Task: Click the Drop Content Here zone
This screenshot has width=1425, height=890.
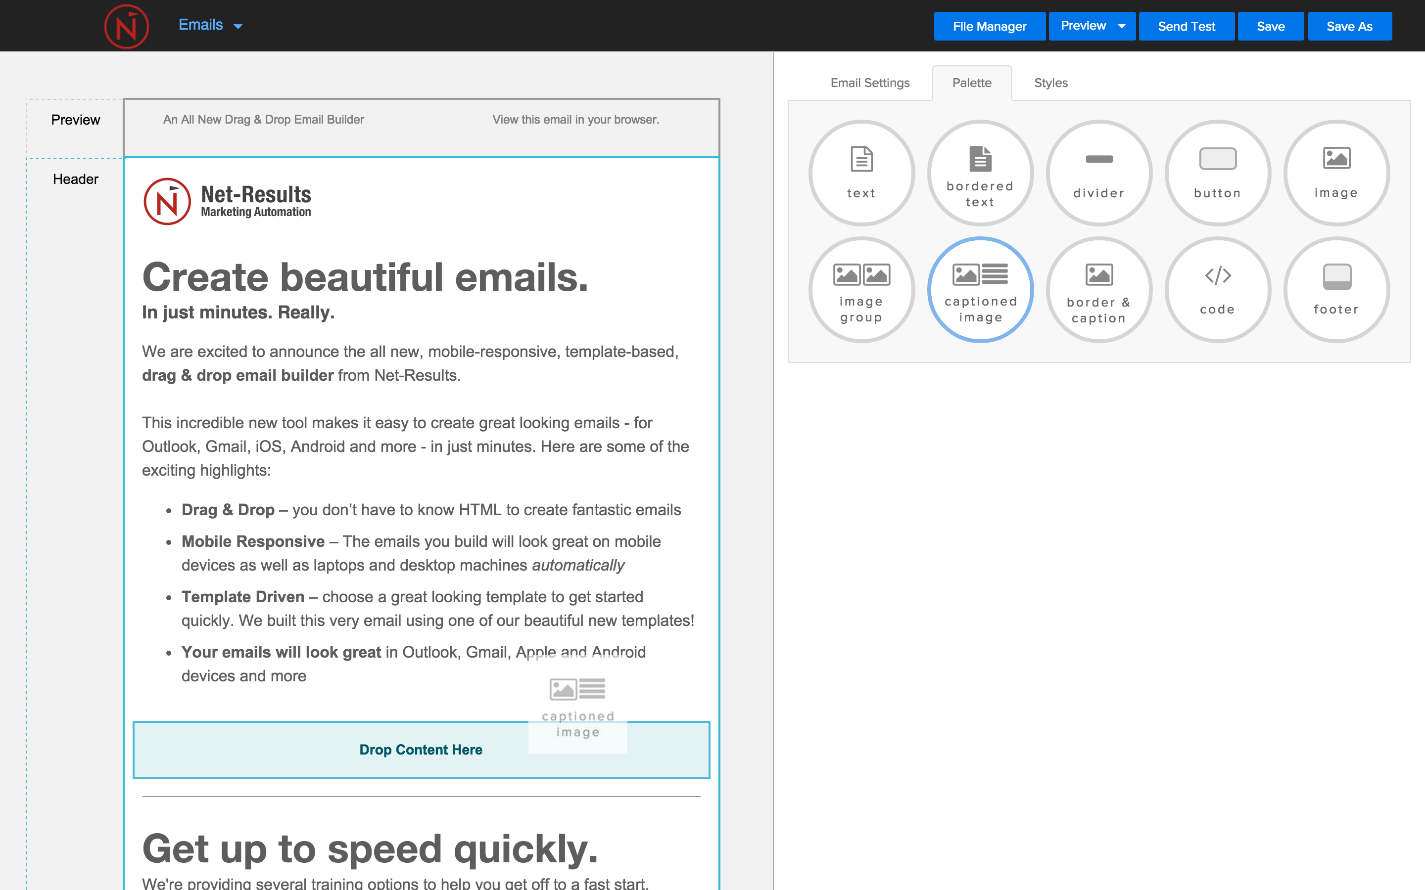Action: (x=421, y=750)
